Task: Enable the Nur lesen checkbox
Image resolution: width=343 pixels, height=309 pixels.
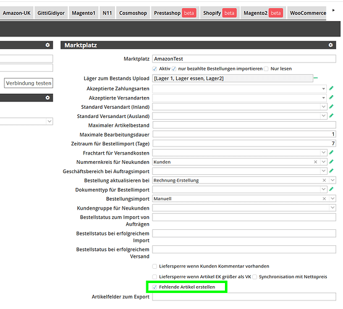Action: click(266, 69)
